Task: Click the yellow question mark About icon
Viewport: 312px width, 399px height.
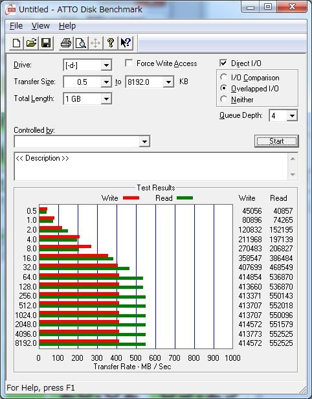Action: click(x=110, y=43)
